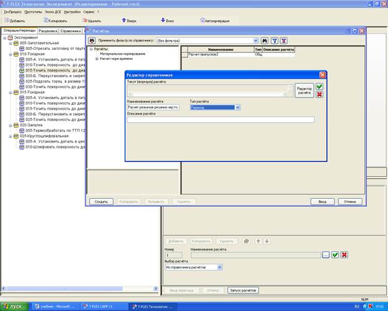Click the Запуск расчётов button
388x311 pixels.
click(243, 290)
